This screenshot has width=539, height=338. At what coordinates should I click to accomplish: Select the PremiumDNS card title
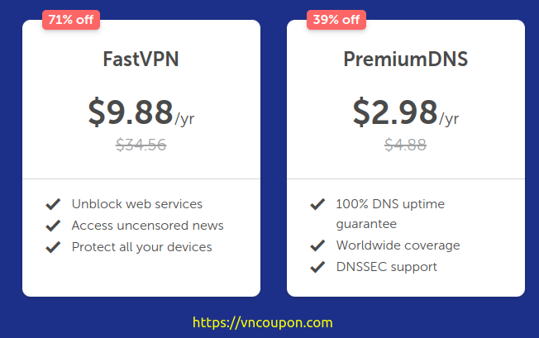(406, 59)
